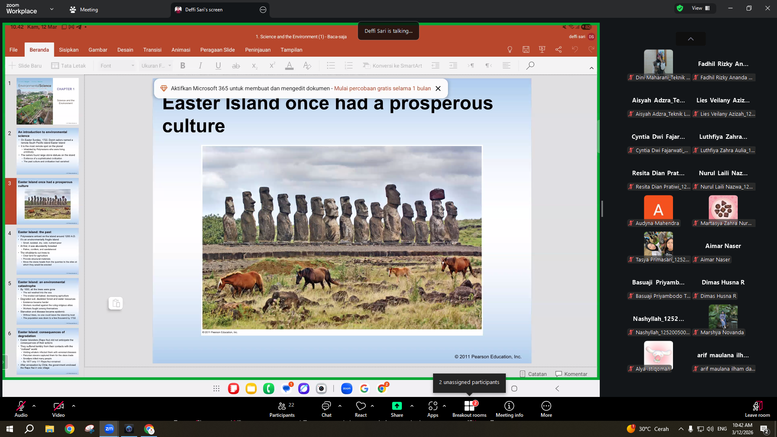777x437 pixels.
Task: Open the Zoom View layout menu
Action: click(701, 8)
